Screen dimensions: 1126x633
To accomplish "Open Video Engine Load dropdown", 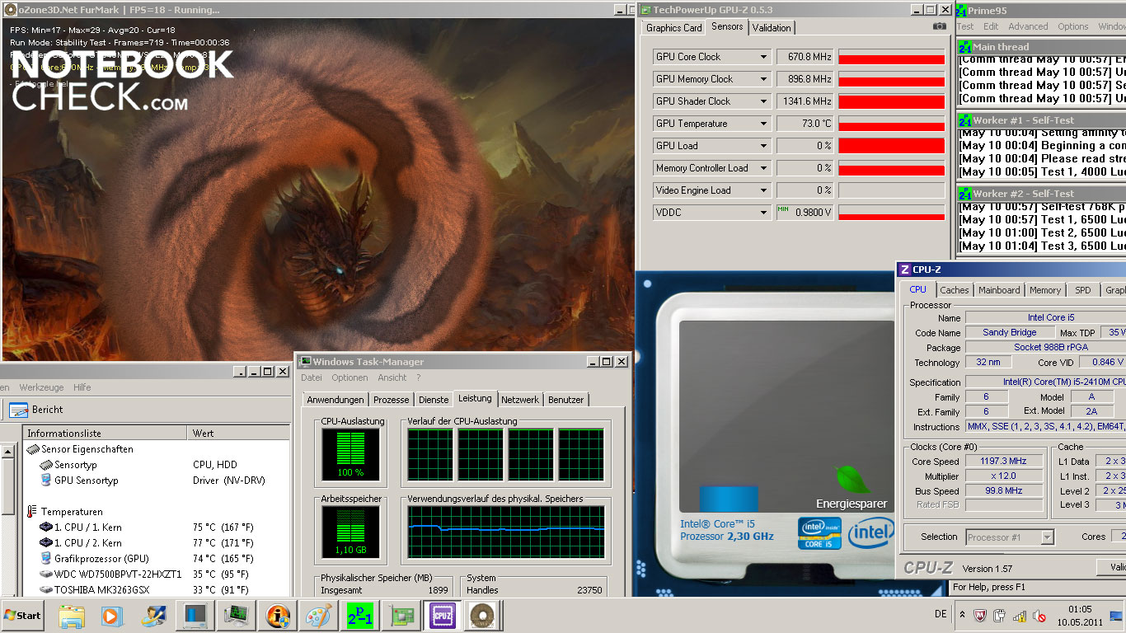I will [x=764, y=190].
